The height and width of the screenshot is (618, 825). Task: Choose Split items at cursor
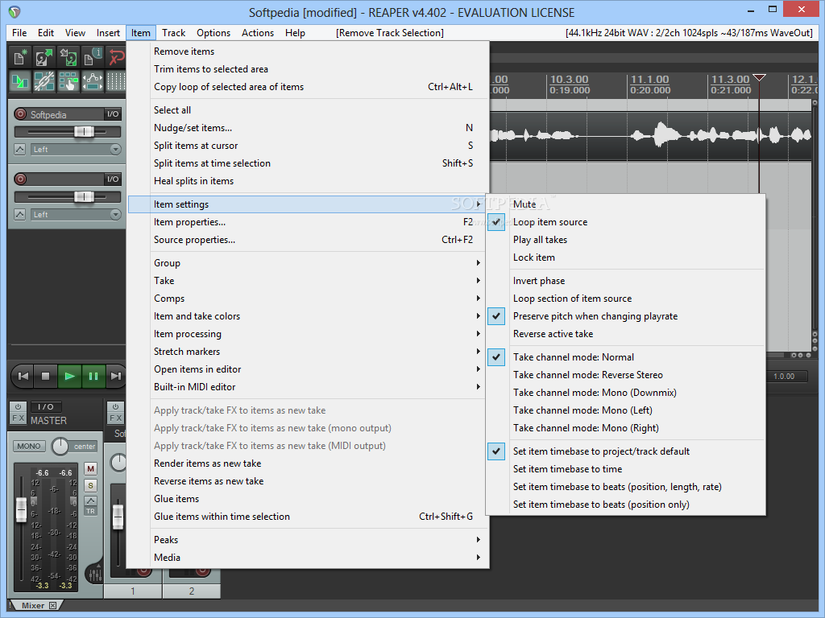(307, 146)
